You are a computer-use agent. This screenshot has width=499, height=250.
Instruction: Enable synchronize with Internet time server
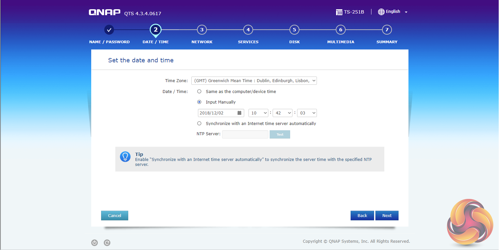click(199, 123)
